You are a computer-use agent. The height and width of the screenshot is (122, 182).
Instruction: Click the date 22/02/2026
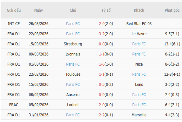tap(39, 74)
